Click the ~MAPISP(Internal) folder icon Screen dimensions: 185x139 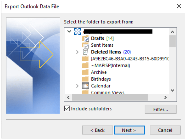click(85, 66)
